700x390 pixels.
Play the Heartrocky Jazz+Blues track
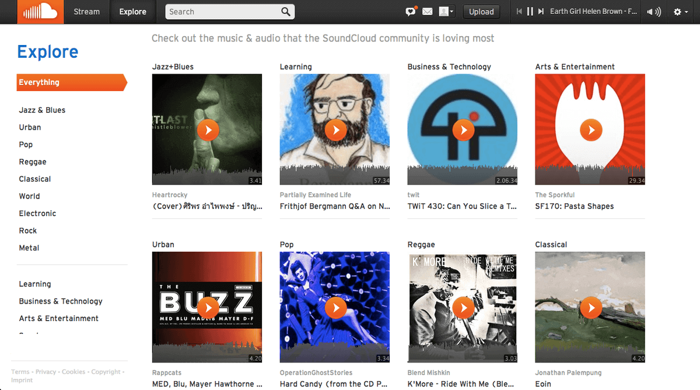tap(208, 130)
